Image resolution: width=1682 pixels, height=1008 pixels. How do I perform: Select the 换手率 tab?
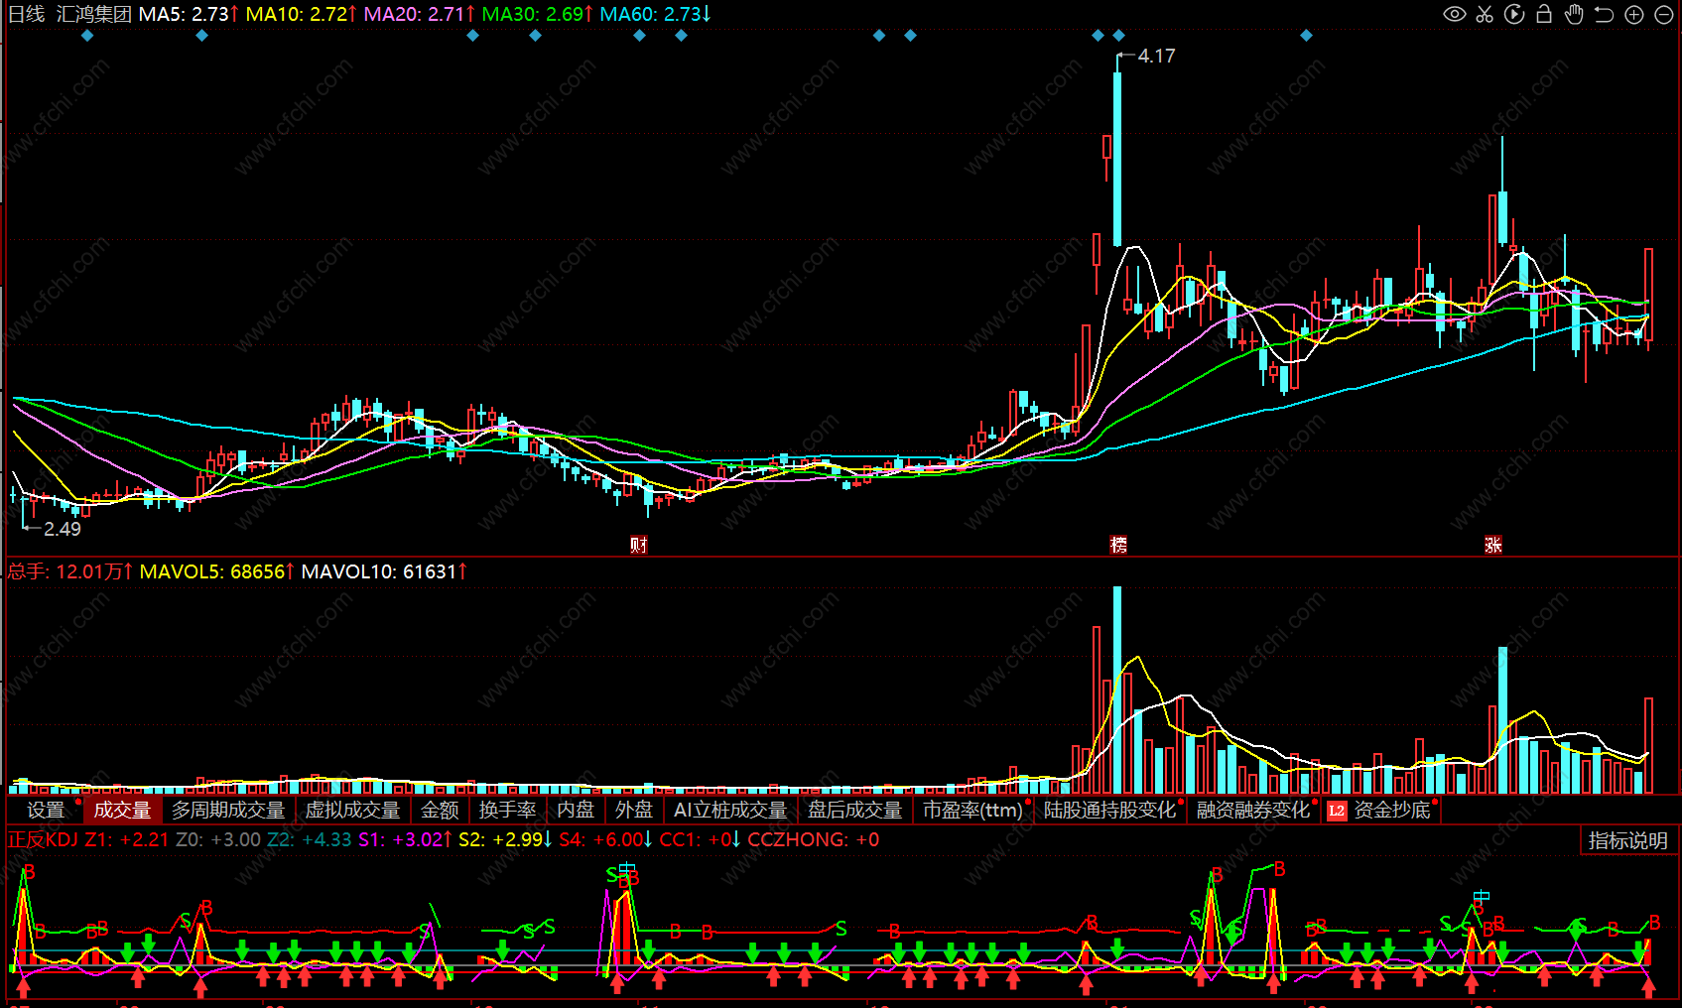[507, 811]
